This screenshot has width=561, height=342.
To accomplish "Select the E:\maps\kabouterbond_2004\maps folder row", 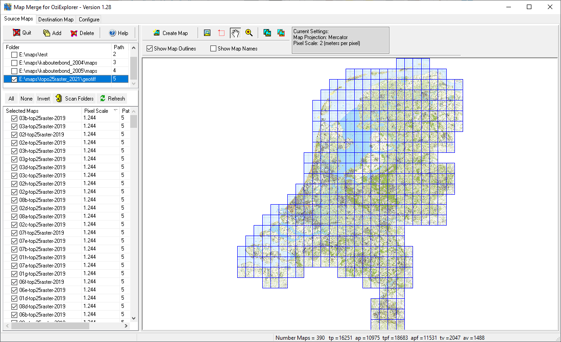I will click(67, 63).
